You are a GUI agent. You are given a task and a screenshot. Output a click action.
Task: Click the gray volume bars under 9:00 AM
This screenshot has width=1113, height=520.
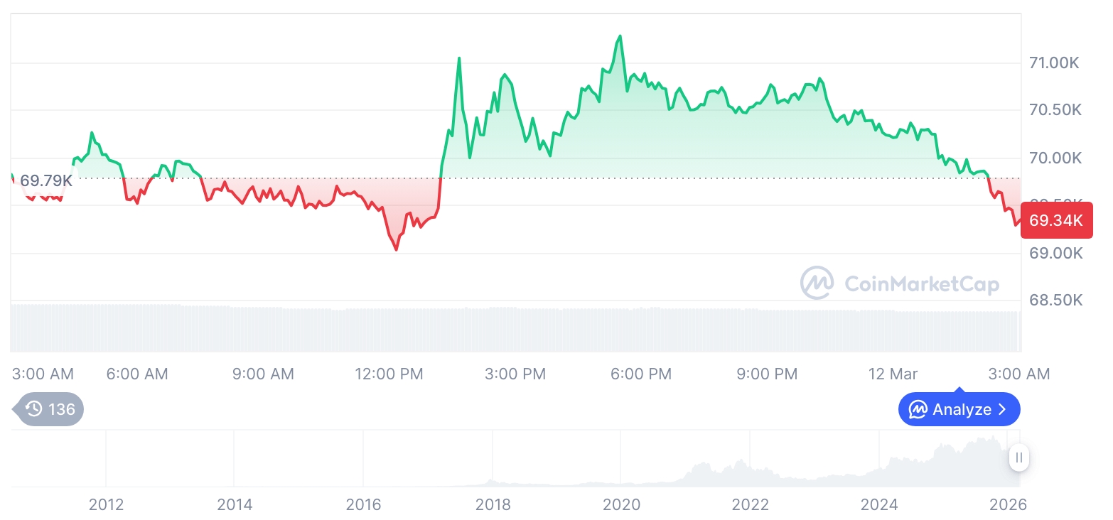[263, 329]
